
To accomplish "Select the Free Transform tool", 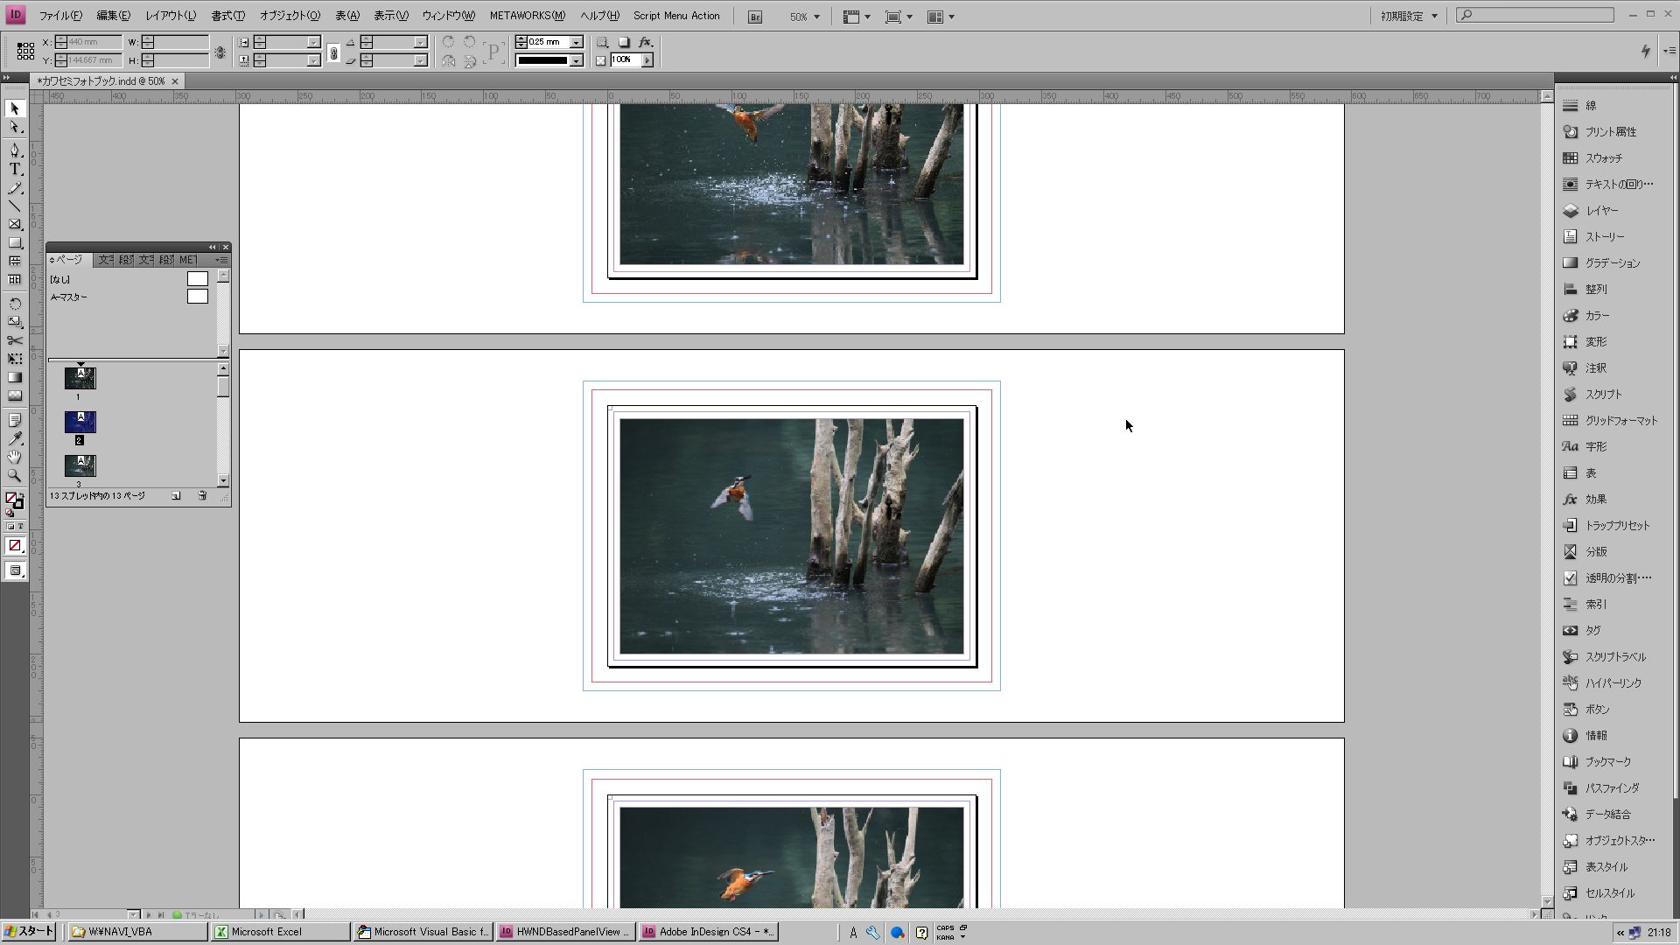I will 15,359.
